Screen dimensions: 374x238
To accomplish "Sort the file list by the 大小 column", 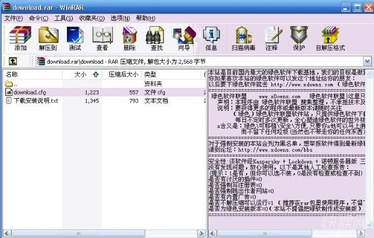I will coord(81,75).
